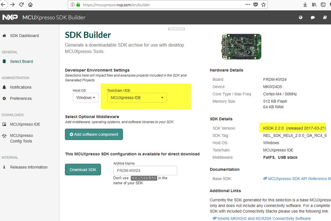331x221 pixels.
Task: Open the feedback speech bubble icon
Action: pyautogui.click(x=313, y=18)
